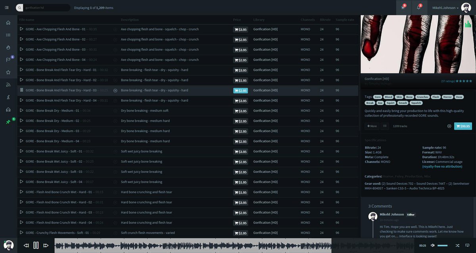Click the Ooze tag
The width and height of the screenshot is (476, 253).
[460, 97]
